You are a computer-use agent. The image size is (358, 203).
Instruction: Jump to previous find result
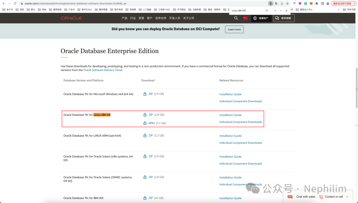click(275, 11)
